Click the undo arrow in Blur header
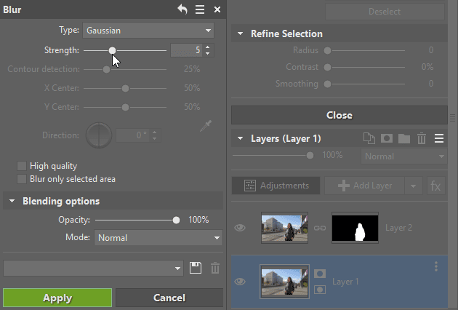 pyautogui.click(x=182, y=9)
